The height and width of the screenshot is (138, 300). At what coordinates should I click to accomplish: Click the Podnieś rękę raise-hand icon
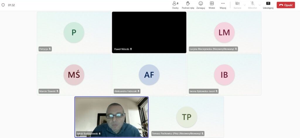[x=188, y=4]
